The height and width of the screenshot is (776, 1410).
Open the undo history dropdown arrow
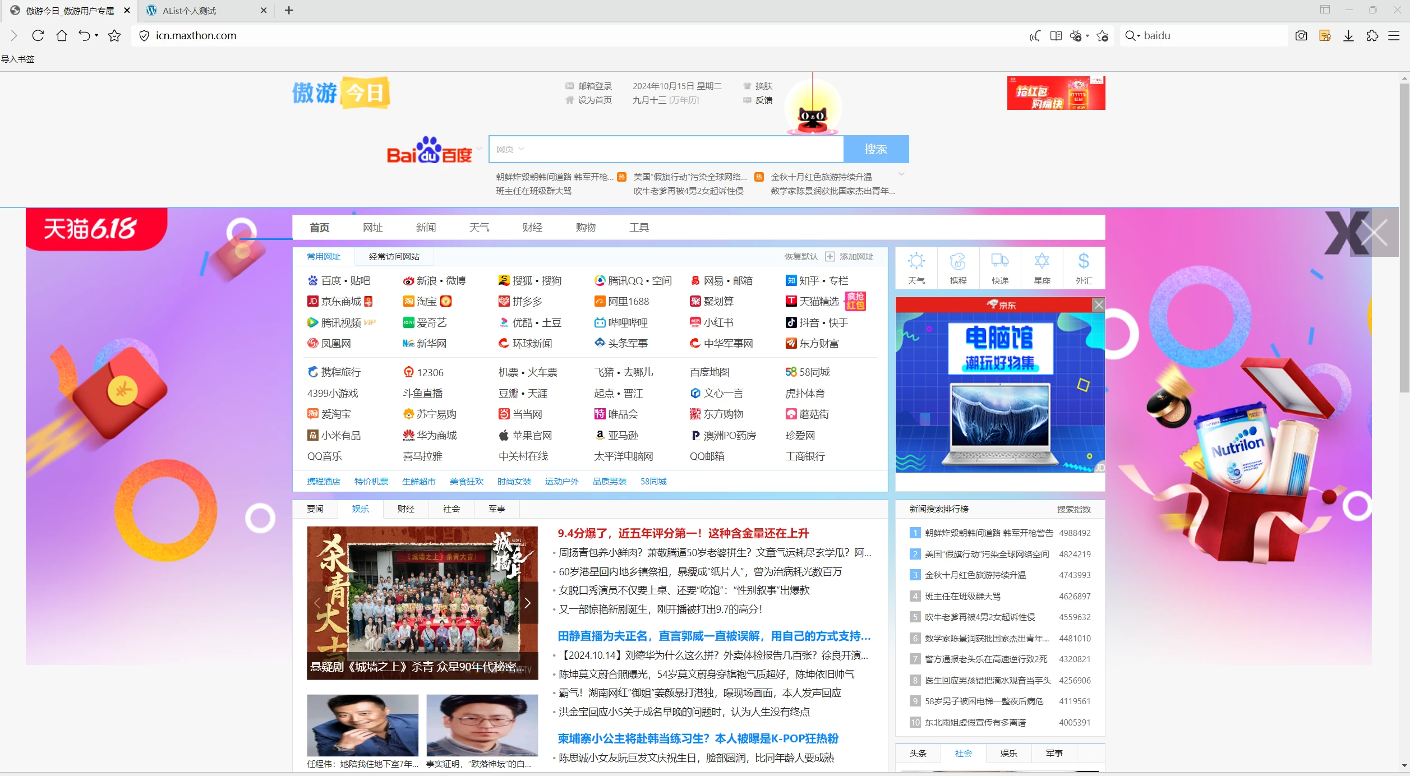coord(96,35)
